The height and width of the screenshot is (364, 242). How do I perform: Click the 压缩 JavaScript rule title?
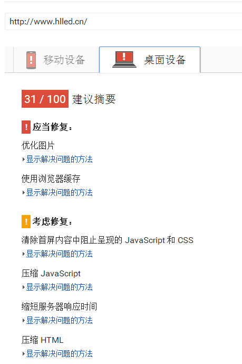51,274
